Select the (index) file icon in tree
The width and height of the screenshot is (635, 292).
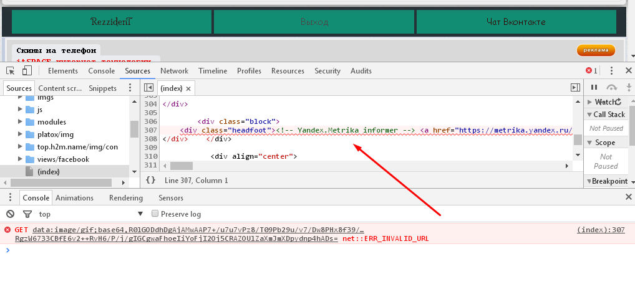tap(29, 171)
